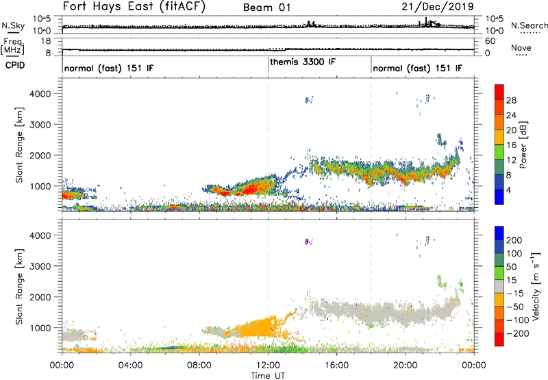Click the '200' velocity color bar label

click(x=514, y=240)
